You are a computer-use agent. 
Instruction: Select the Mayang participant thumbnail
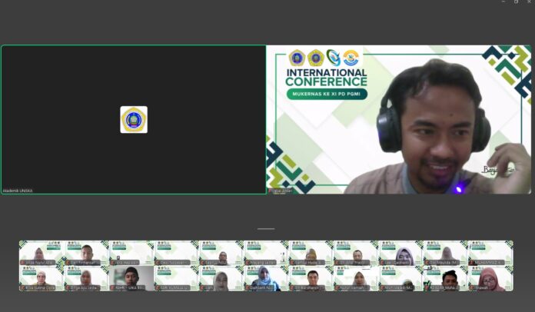pyautogui.click(x=266, y=253)
